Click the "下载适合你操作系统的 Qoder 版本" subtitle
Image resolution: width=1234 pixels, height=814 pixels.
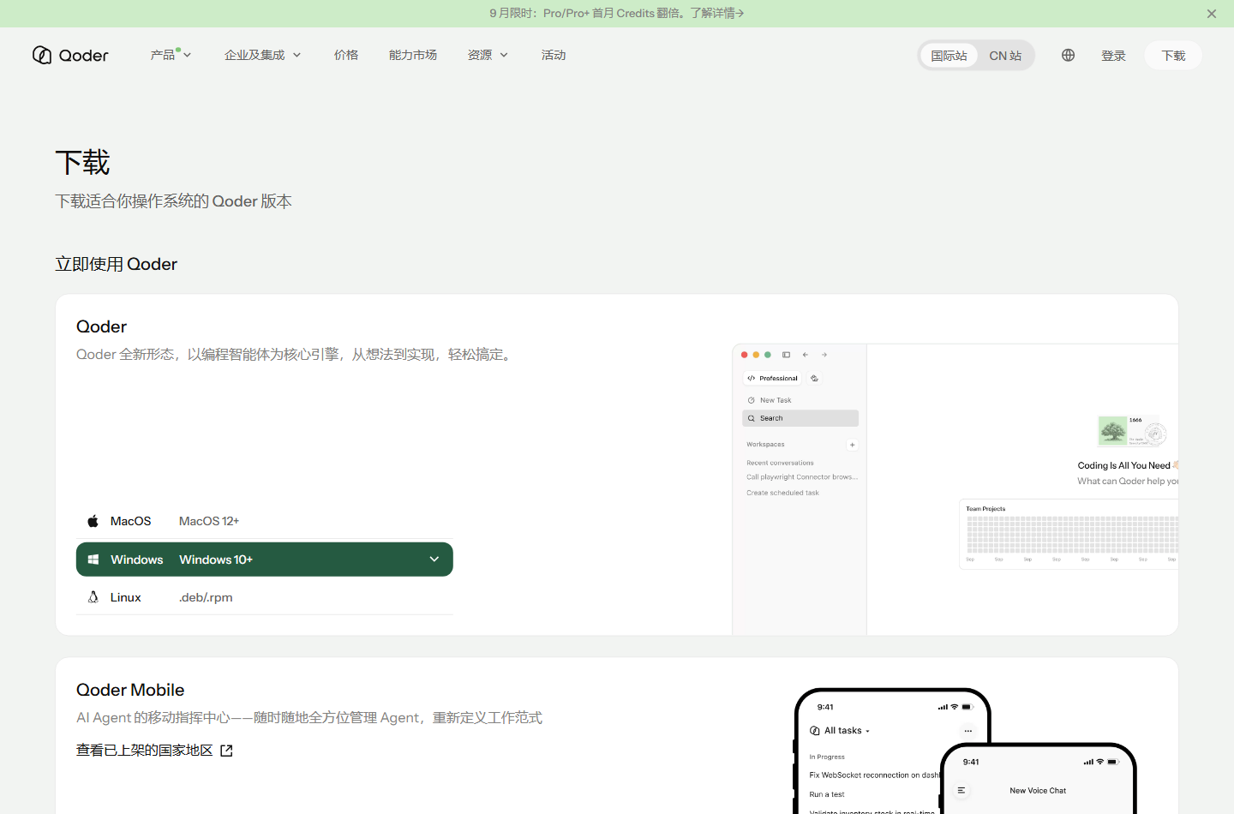pyautogui.click(x=174, y=201)
